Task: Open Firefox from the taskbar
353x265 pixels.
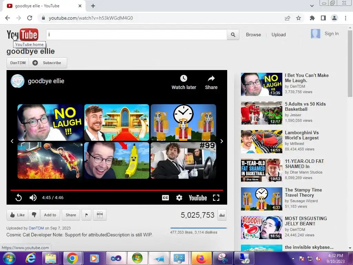Action: point(201,258)
